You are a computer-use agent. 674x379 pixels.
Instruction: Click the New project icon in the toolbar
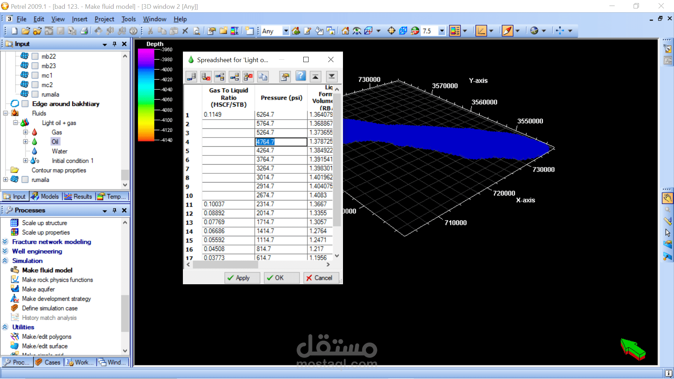(14, 31)
